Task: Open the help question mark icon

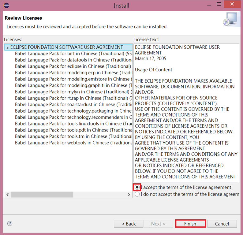Action: click(x=10, y=224)
